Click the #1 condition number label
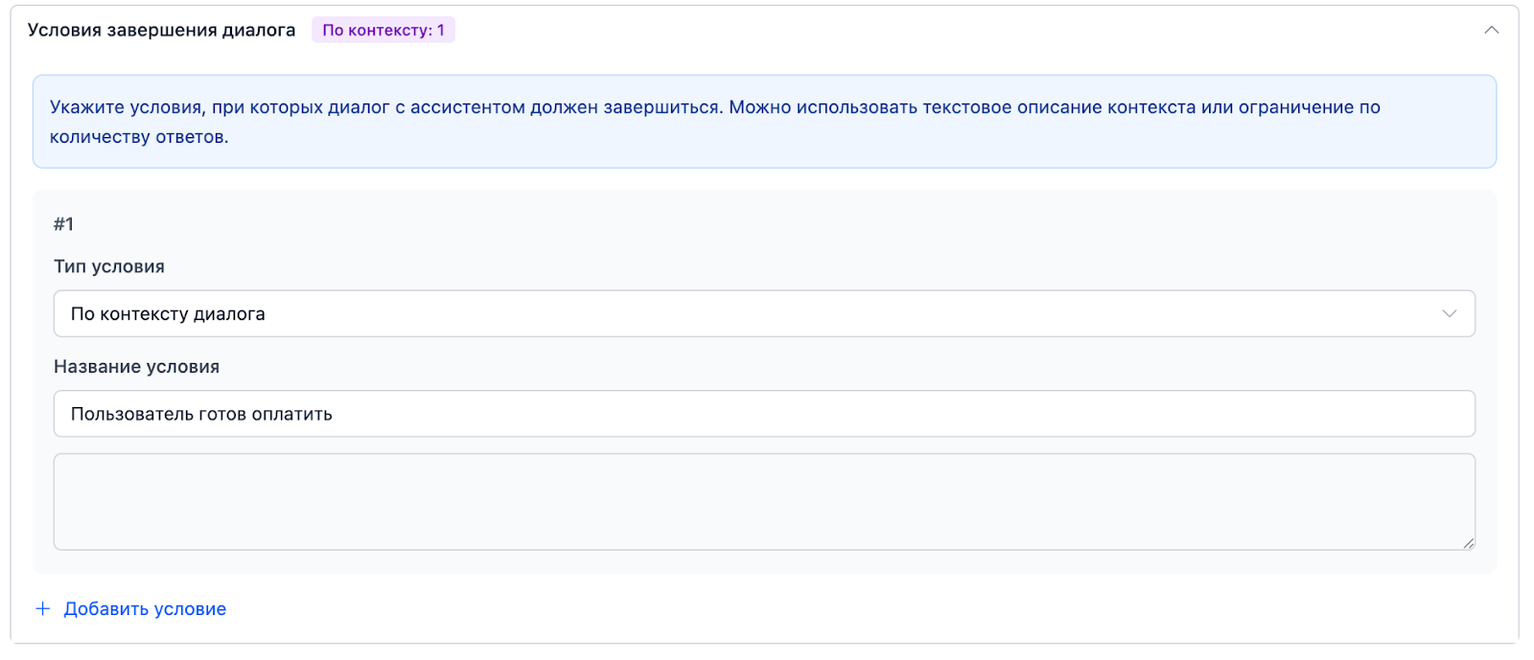 (63, 224)
